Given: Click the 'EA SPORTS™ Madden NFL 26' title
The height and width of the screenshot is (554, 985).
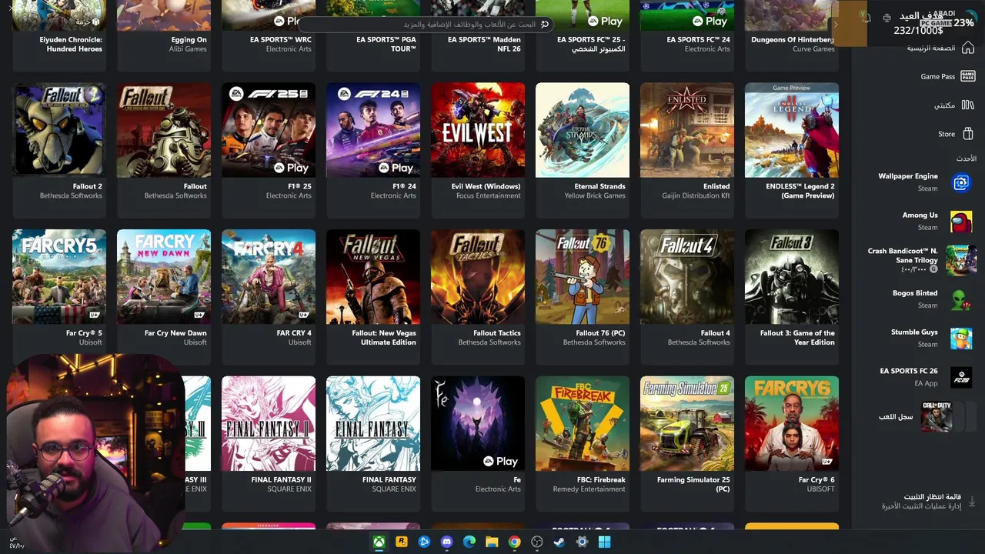Looking at the screenshot, I should [484, 44].
